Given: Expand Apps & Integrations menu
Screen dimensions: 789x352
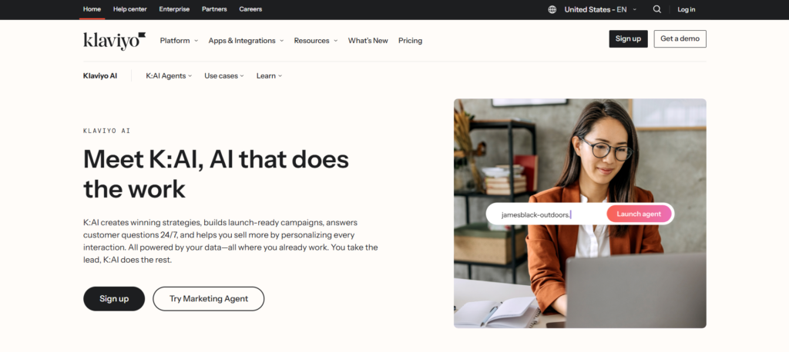Looking at the screenshot, I should point(246,41).
